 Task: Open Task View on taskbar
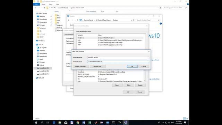click(x=48, y=123)
